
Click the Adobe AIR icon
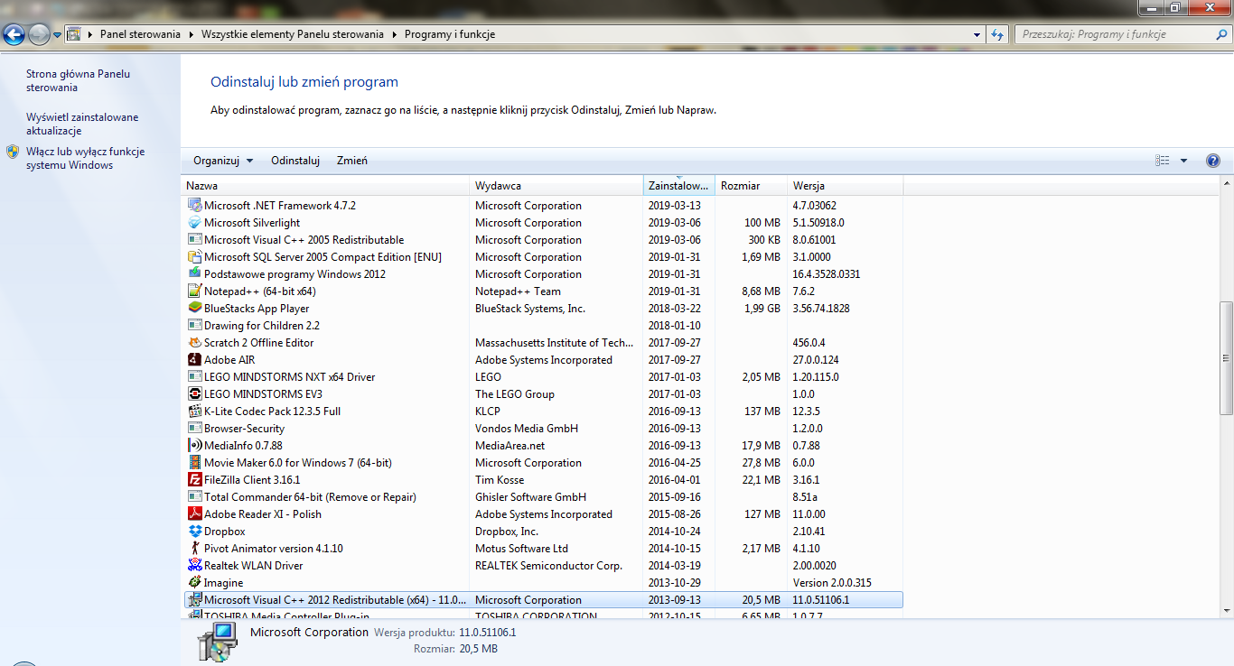point(194,360)
